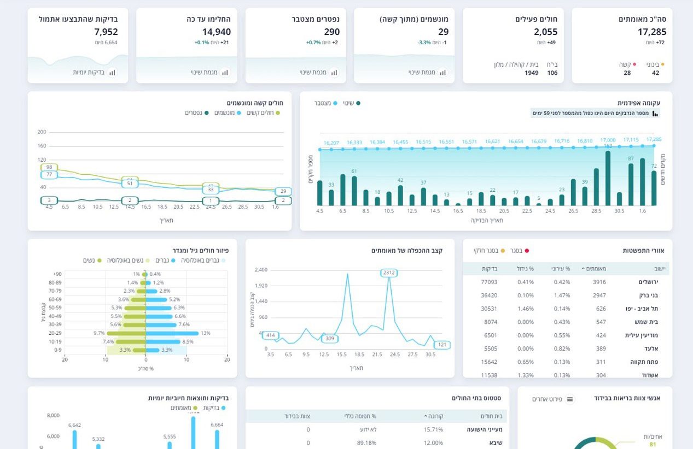Sort the hospital table by the צוות בבידוד column
This screenshot has height=449, width=693.
(297, 416)
